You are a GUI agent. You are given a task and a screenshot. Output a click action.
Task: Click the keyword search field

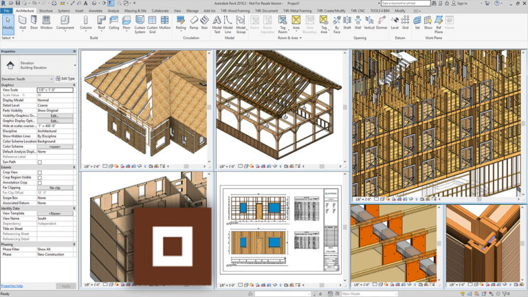[x=406, y=3]
